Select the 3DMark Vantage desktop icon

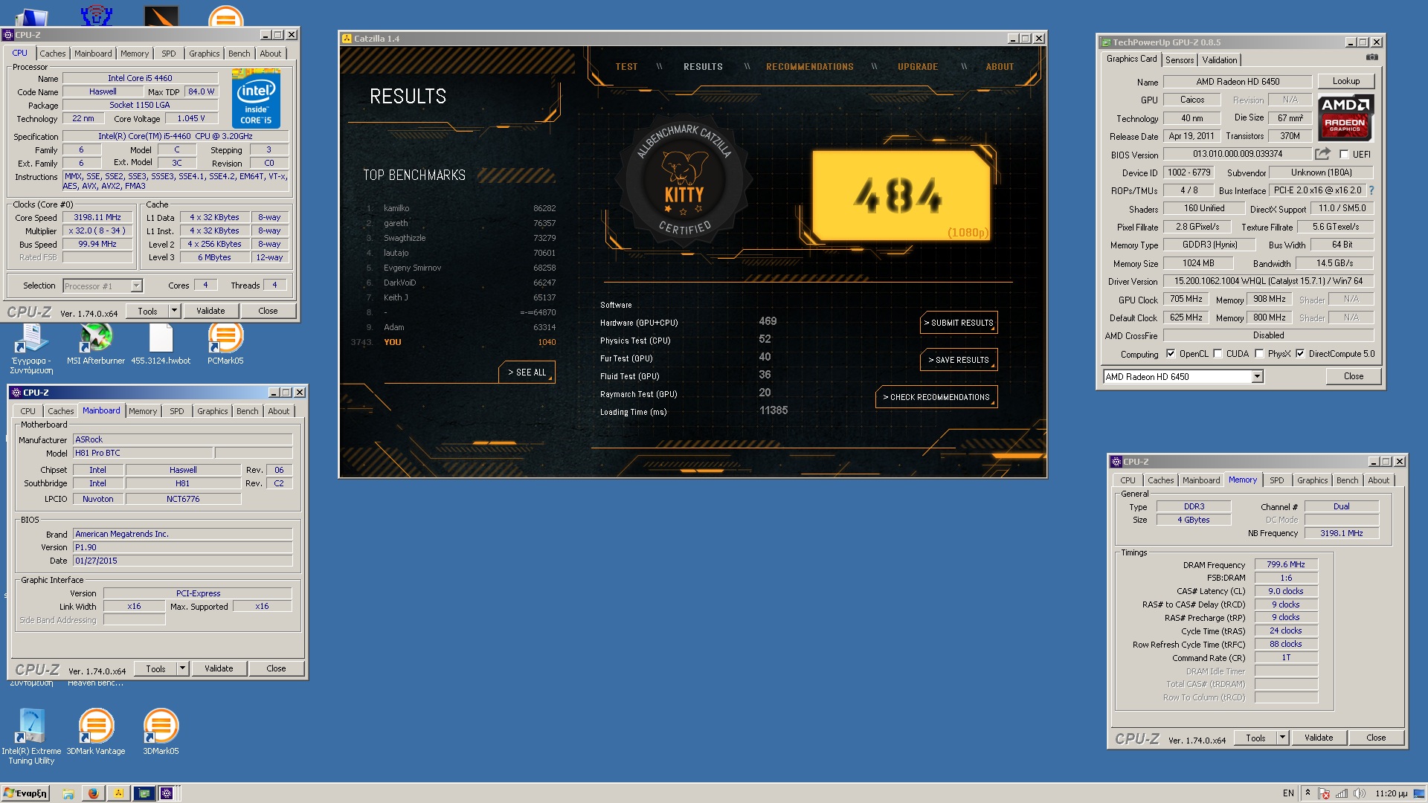(x=96, y=732)
